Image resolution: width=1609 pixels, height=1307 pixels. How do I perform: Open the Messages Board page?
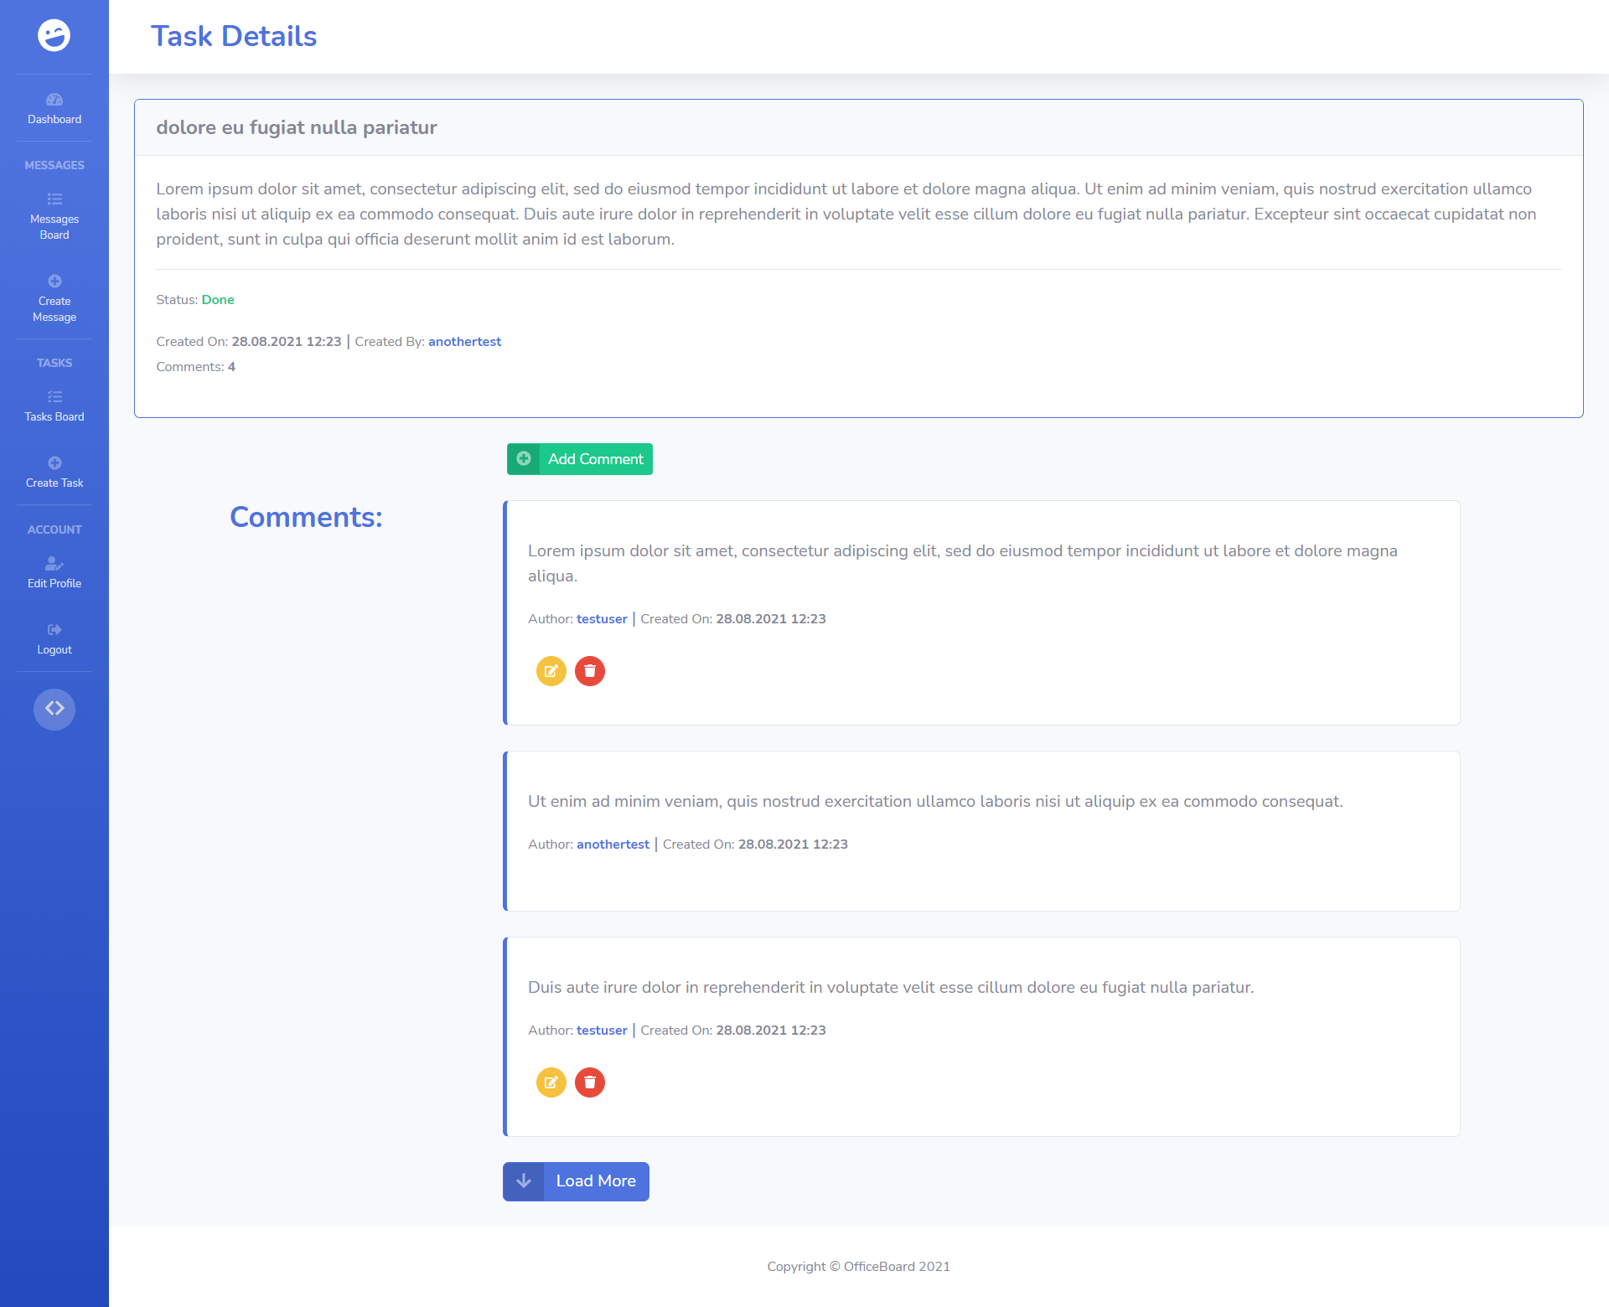[x=54, y=217]
